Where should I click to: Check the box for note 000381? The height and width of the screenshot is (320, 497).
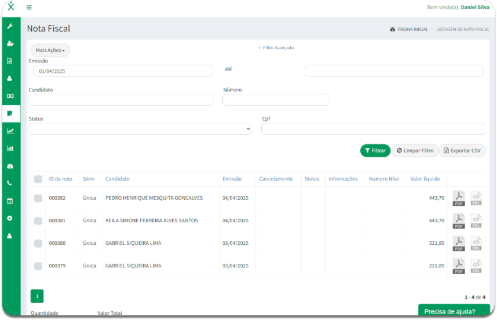click(38, 220)
